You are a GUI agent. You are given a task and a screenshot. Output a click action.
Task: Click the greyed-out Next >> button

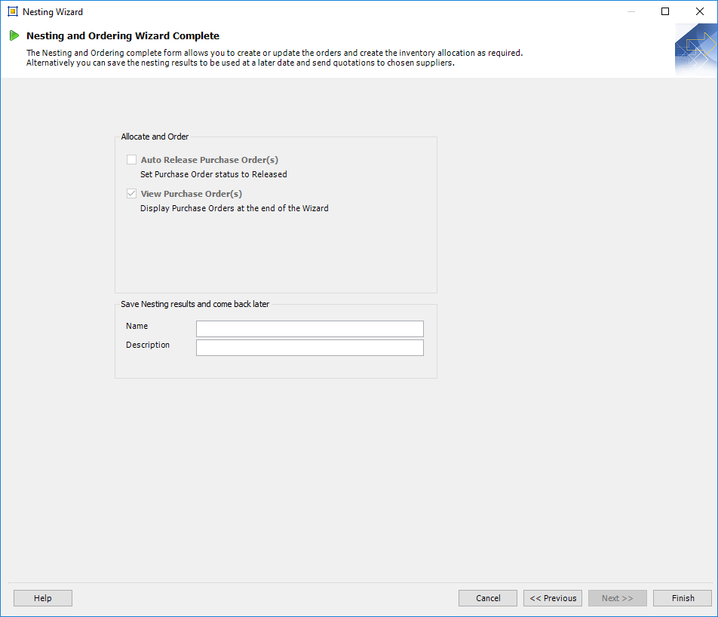pos(617,598)
